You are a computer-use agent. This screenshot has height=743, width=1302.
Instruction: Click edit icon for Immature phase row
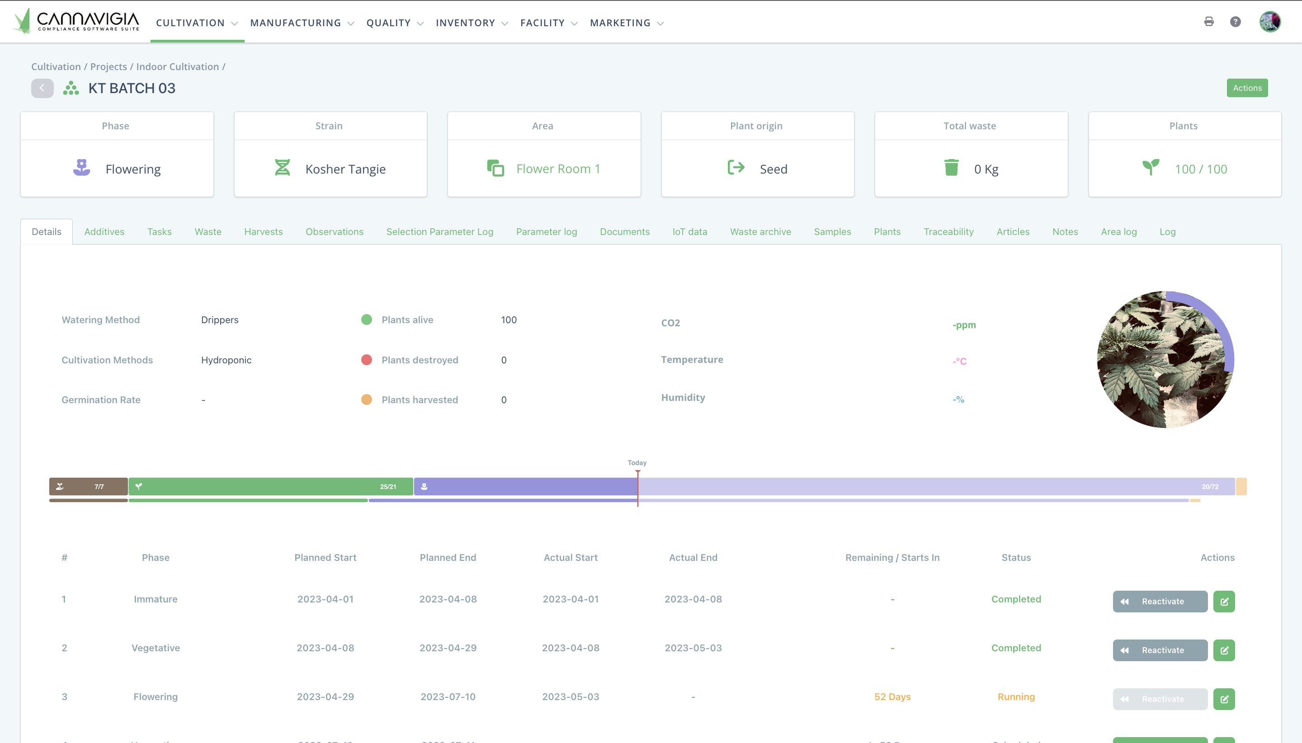[x=1224, y=601]
